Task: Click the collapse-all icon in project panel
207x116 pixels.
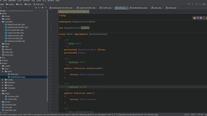Action: coord(39,8)
